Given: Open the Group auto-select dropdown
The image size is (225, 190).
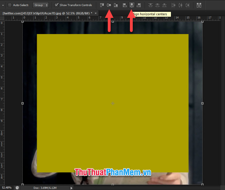Looking at the screenshot, I should 41,5.
